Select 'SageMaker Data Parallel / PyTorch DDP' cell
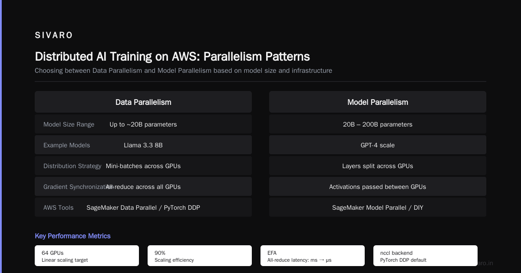 click(143, 208)
